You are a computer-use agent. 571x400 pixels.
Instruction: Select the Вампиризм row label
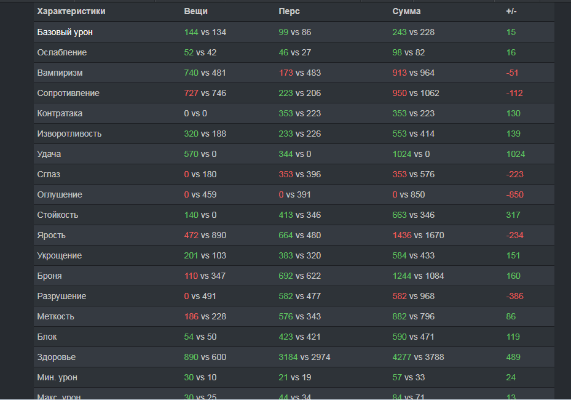pyautogui.click(x=60, y=73)
